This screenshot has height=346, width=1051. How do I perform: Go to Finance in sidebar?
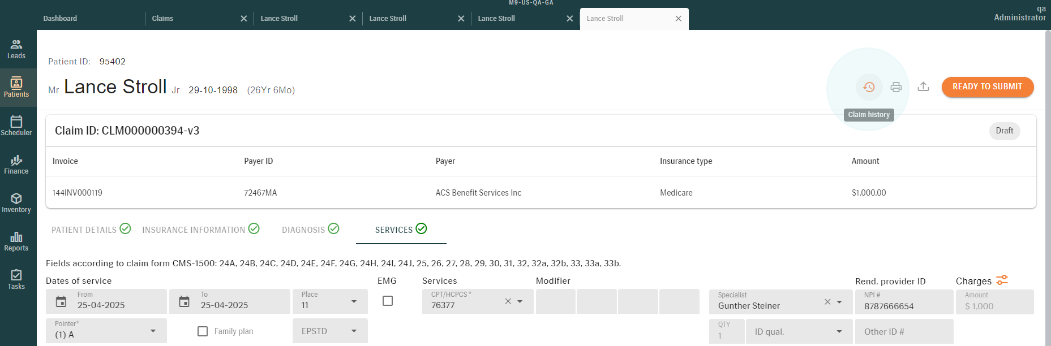pos(16,165)
